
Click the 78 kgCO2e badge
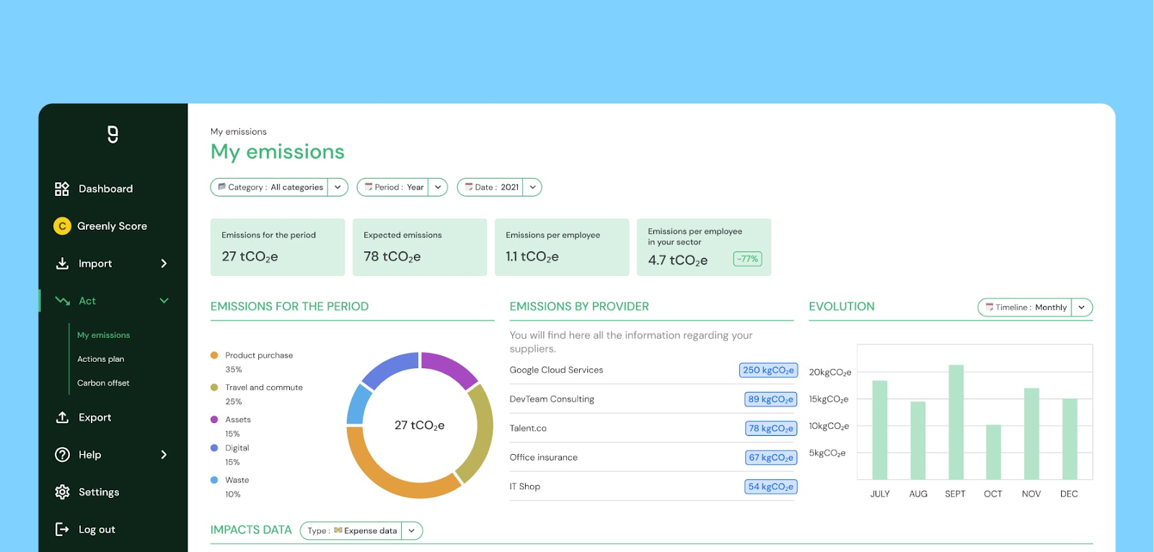tap(771, 428)
